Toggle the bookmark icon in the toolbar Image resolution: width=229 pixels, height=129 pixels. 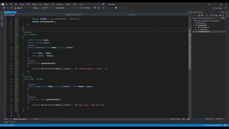click(116, 8)
